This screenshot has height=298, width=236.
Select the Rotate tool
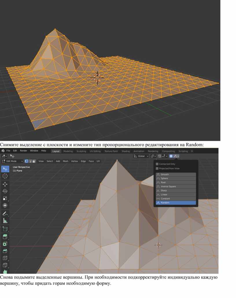point(5,191)
